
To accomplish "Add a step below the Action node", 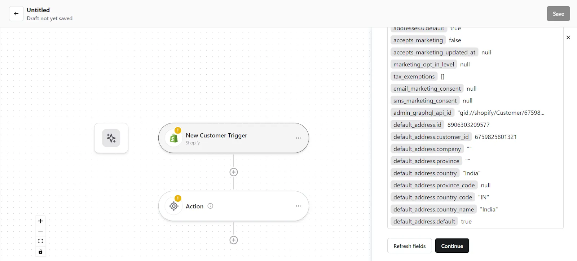I will tap(234, 240).
